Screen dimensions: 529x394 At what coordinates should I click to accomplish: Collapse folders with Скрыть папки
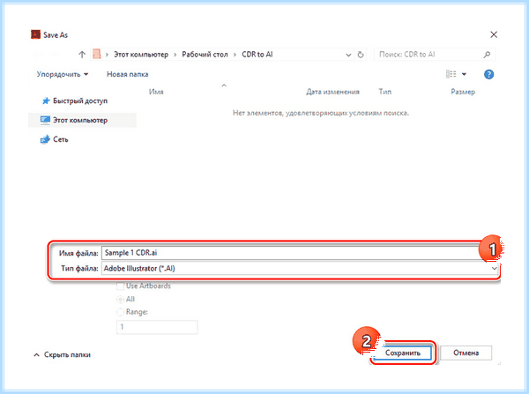tap(62, 355)
